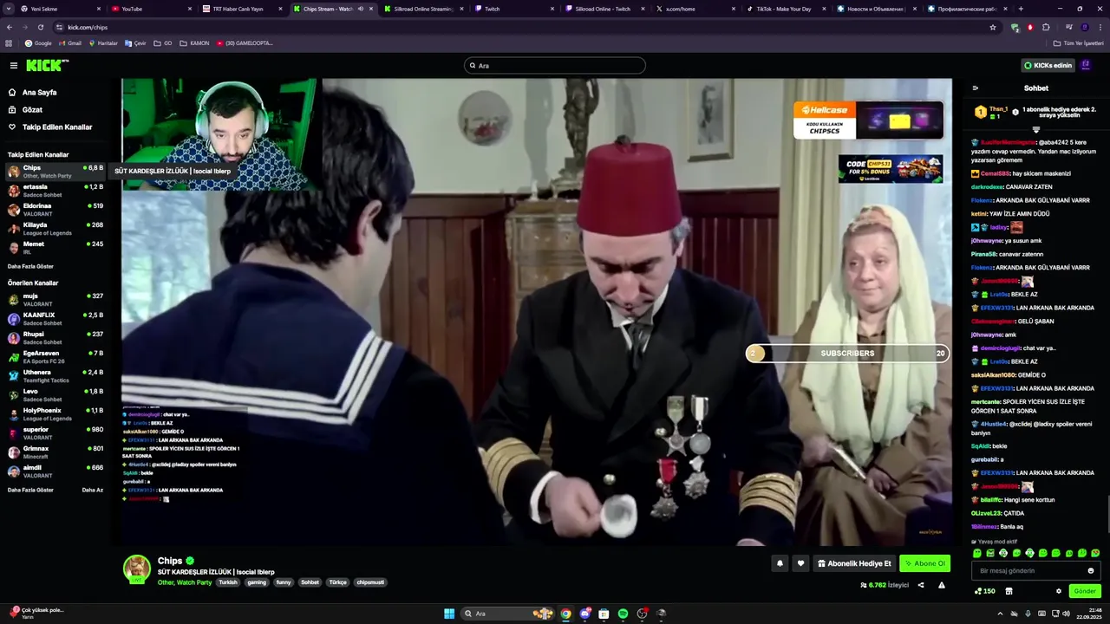This screenshot has width=1110, height=624.
Task: Open the funny tag below the title
Action: tap(284, 582)
